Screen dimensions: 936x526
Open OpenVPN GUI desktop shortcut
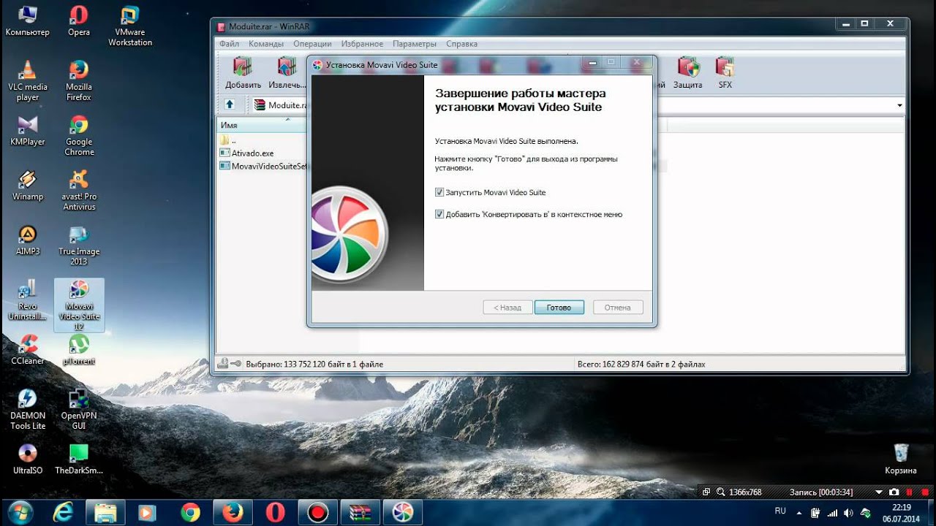(x=79, y=410)
